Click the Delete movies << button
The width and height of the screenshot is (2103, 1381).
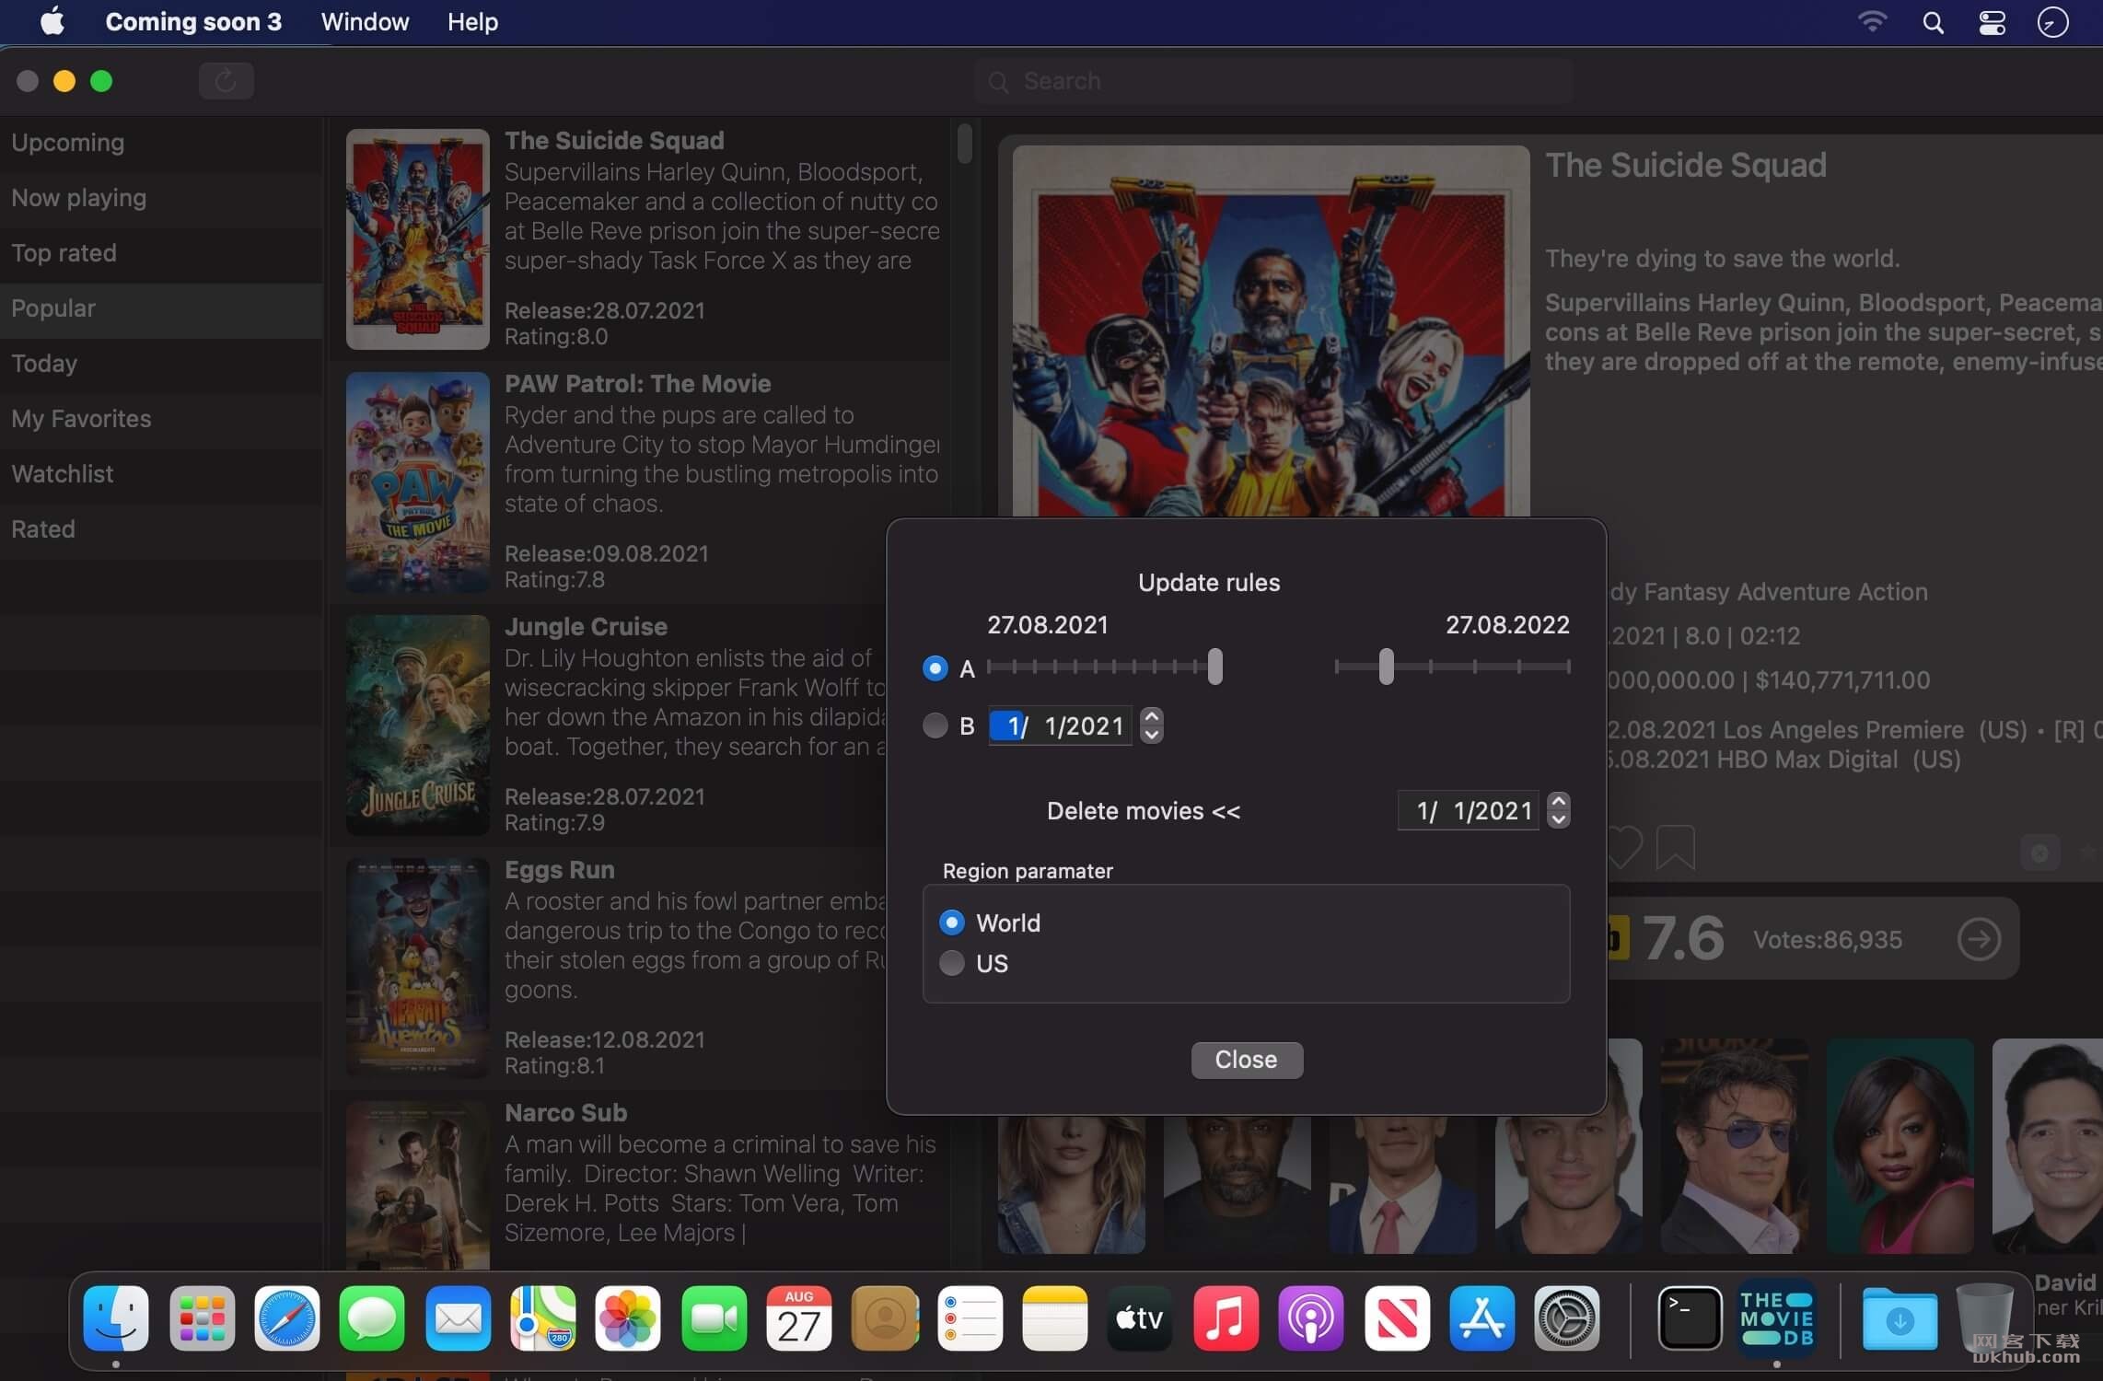1144,811
